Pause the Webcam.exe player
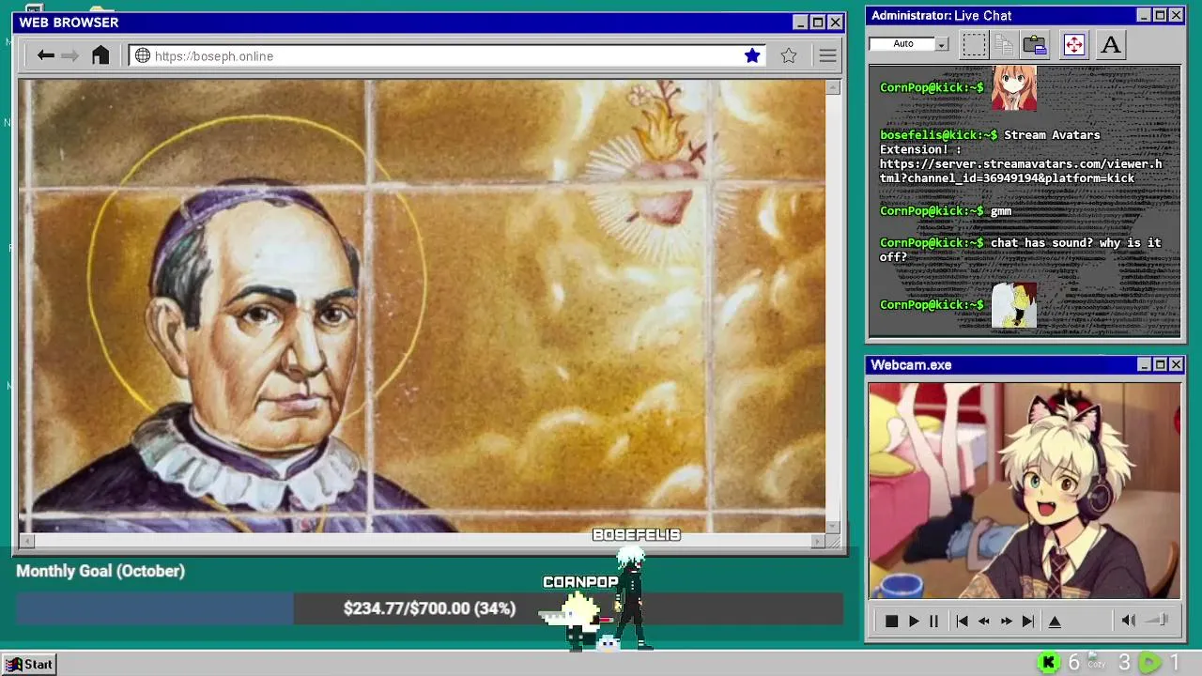This screenshot has width=1202, height=676. pyautogui.click(x=933, y=621)
